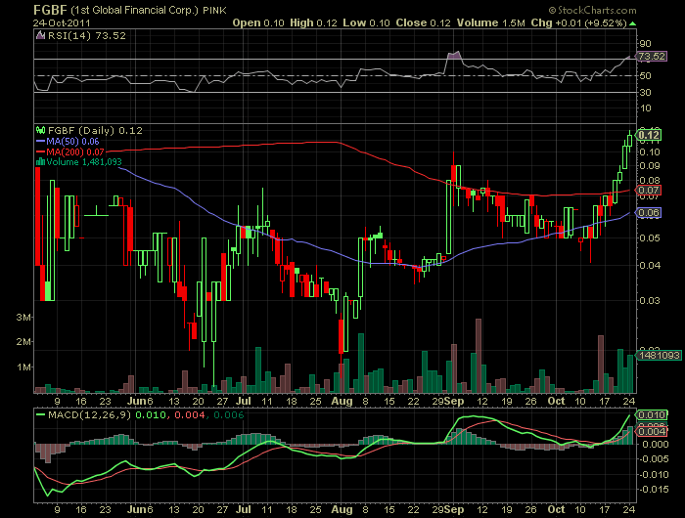Viewport: 685px width, 518px height.
Task: Click the '1M' volume axis label
Action: click(24, 367)
